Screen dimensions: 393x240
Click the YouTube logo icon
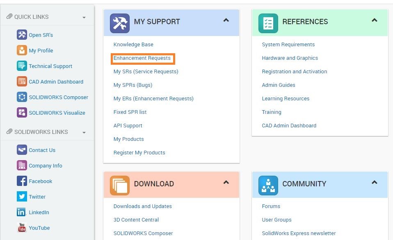click(x=22, y=227)
